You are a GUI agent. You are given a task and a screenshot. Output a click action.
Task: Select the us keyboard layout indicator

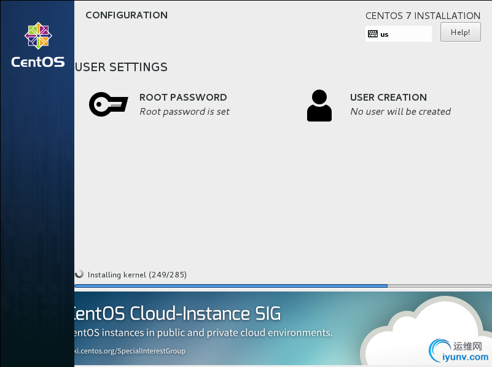pos(399,34)
